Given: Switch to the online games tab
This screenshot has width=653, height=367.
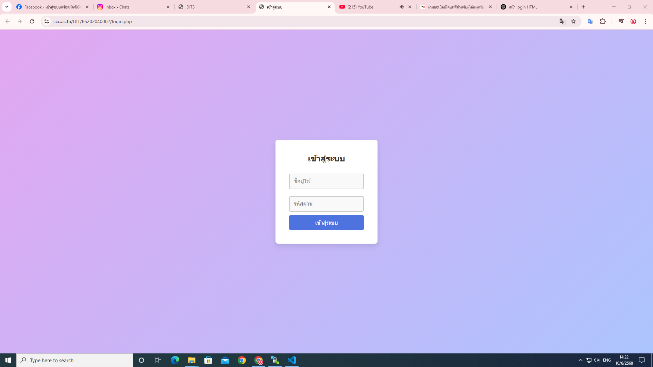Looking at the screenshot, I should click(x=456, y=7).
